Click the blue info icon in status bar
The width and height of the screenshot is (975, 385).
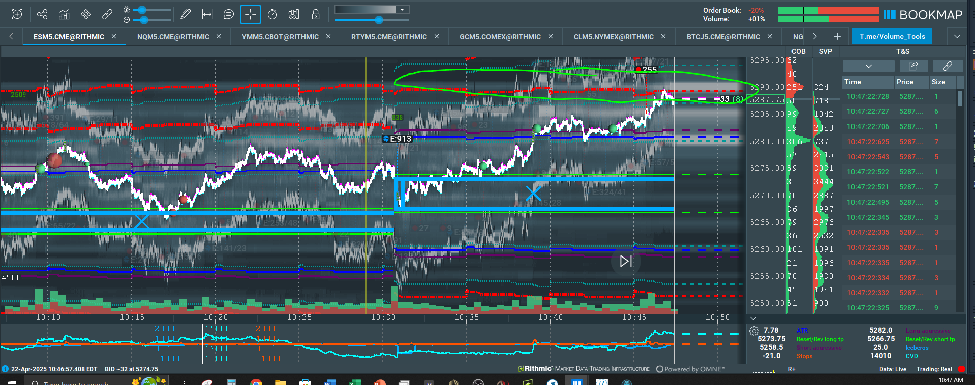click(5, 369)
